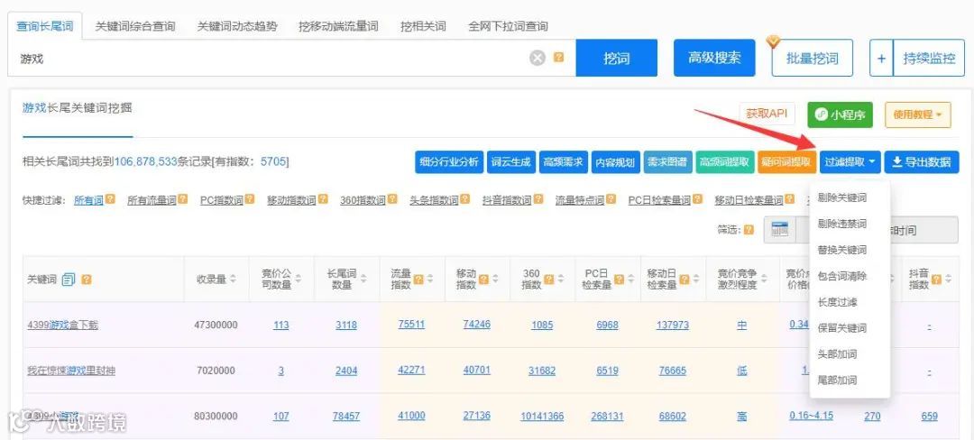Switch to the 关键词动态趋势 tab
This screenshot has height=440, width=974.
pos(237,27)
